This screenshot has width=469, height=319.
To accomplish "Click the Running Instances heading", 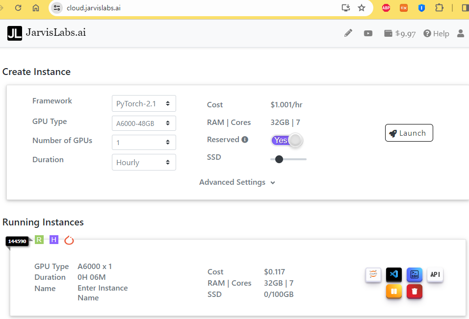I will pyautogui.click(x=43, y=222).
